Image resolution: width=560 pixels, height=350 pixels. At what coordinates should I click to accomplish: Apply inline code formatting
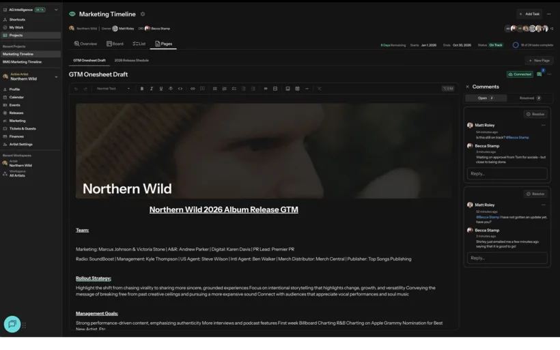(x=180, y=89)
